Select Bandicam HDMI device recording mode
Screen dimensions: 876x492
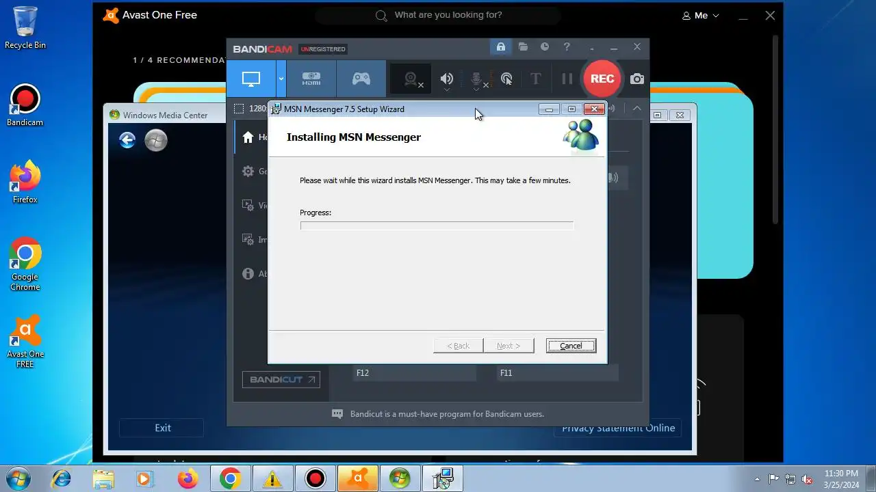[x=311, y=79]
